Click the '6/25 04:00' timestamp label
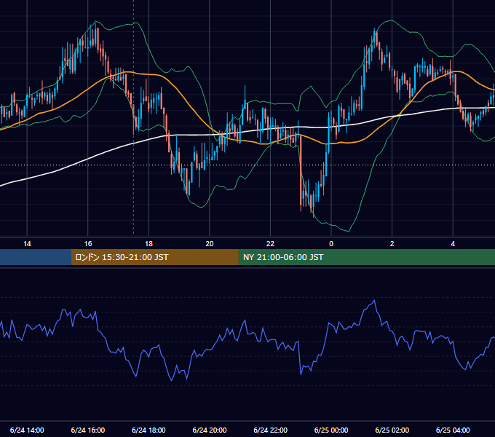This screenshot has height=437, width=495. [x=453, y=430]
